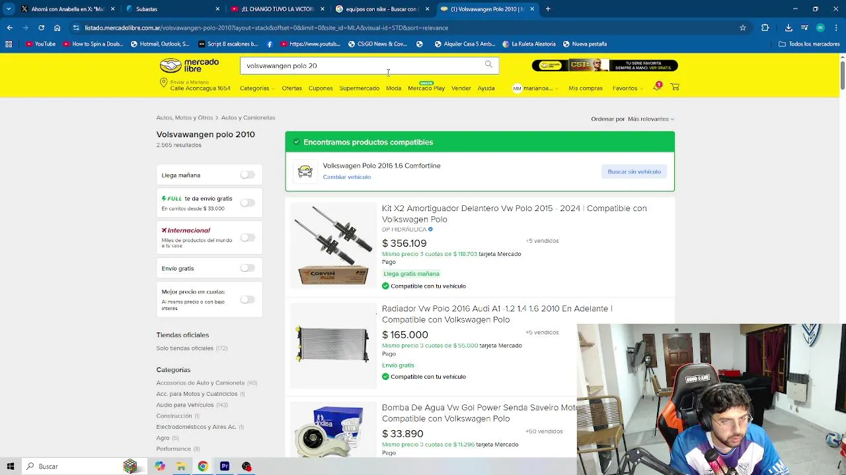Click the browser home icon
846x475 pixels.
point(57,28)
